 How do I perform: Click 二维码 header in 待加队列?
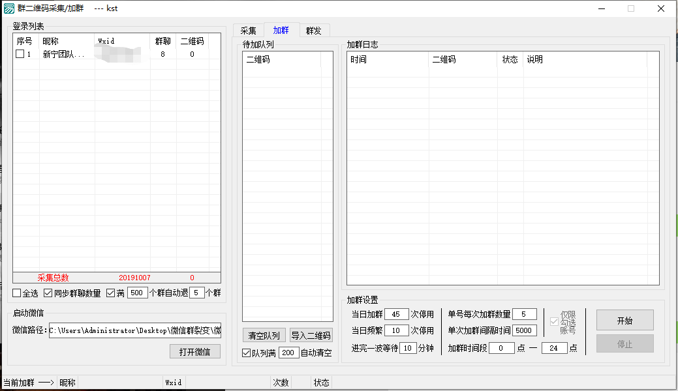281,59
